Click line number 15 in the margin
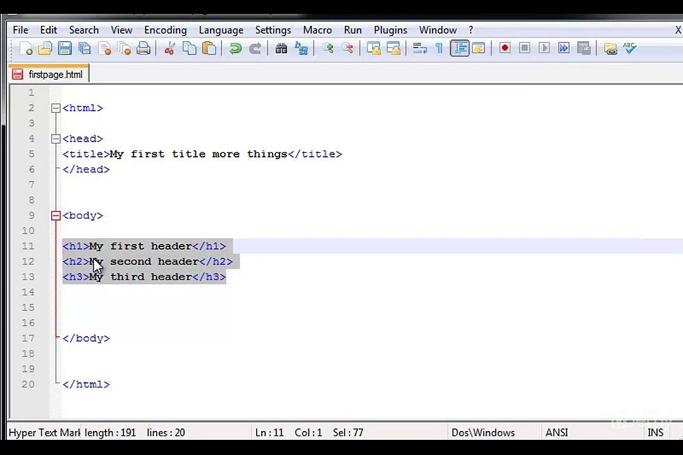This screenshot has height=455, width=683. tap(28, 307)
